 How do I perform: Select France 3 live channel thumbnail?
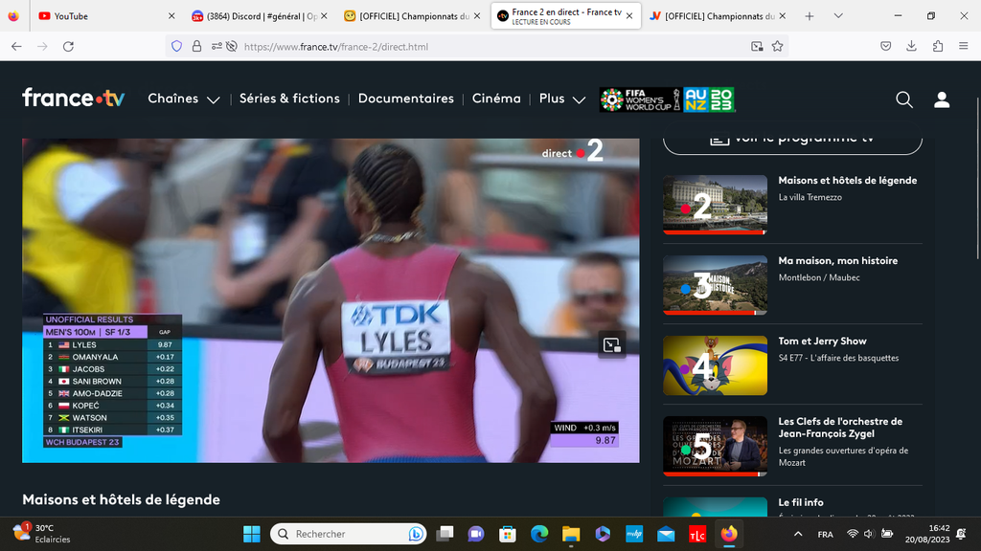[x=715, y=285]
